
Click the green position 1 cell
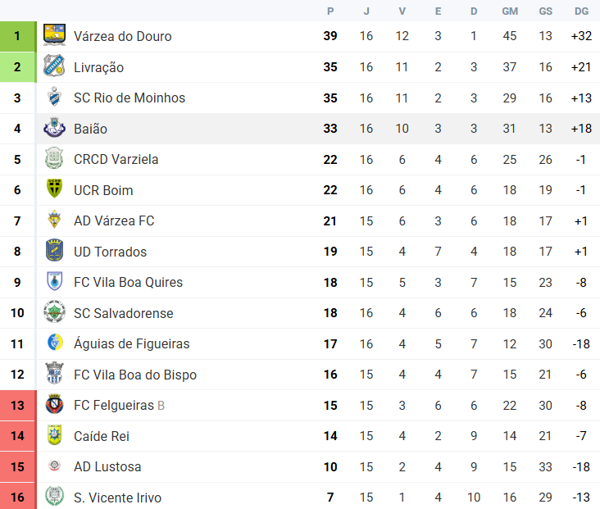18,36
